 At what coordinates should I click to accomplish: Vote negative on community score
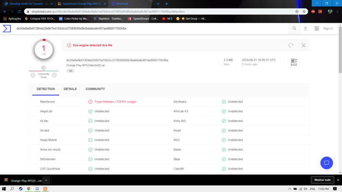coord(33,75)
